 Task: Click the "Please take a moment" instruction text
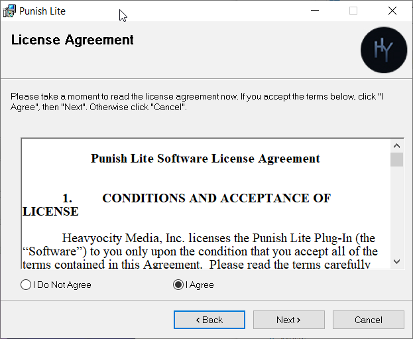click(x=196, y=102)
